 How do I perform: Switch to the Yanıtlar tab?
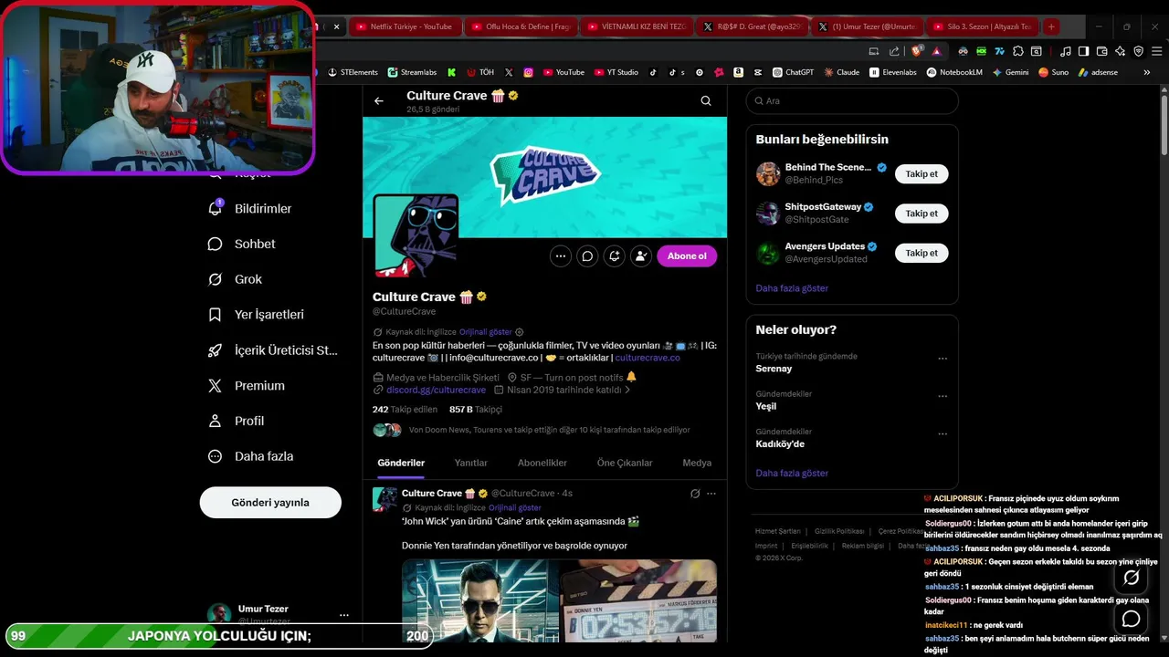[471, 464]
